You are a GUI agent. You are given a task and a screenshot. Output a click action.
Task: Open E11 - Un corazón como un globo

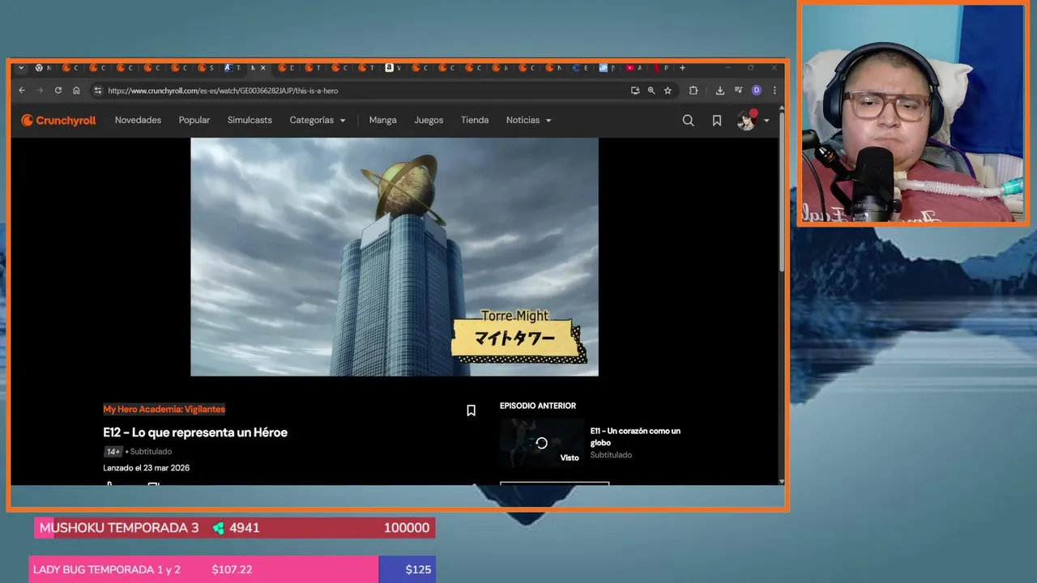tap(635, 436)
